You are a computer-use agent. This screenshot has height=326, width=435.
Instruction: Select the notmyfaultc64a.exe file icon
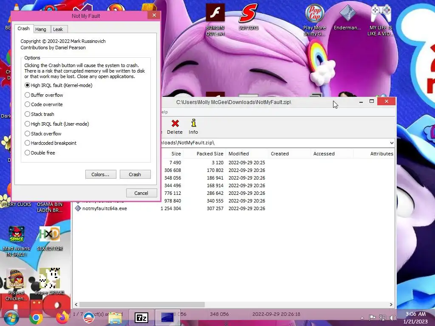pyautogui.click(x=78, y=208)
